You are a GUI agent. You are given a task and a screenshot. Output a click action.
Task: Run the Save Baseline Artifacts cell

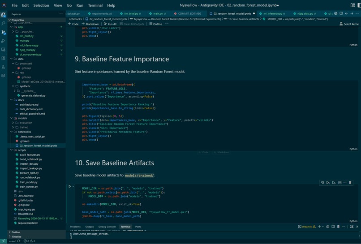pyautogui.click(x=70, y=186)
